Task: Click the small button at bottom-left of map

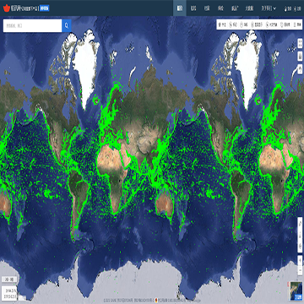Action: 9,280
